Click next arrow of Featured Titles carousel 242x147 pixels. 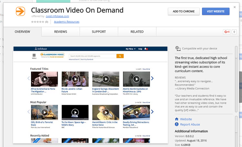pyautogui.click(x=152, y=78)
